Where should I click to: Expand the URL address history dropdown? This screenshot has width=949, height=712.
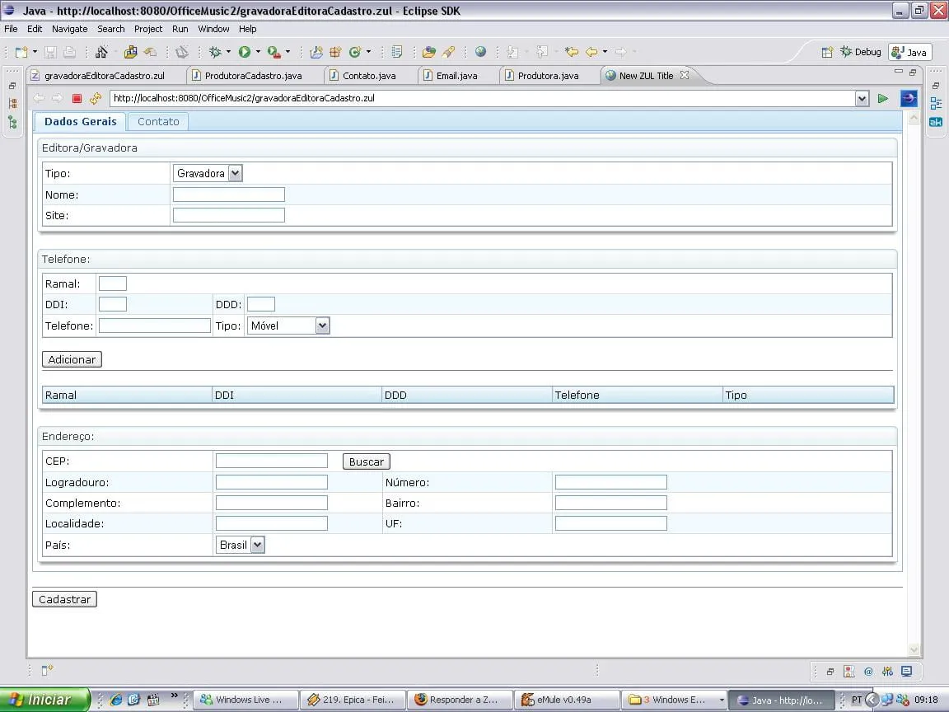[862, 99]
